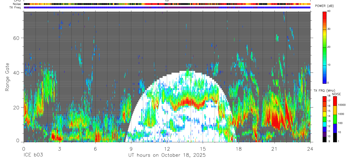Click the 6 UT hour tick
349x161 pixels.
coord(95,149)
